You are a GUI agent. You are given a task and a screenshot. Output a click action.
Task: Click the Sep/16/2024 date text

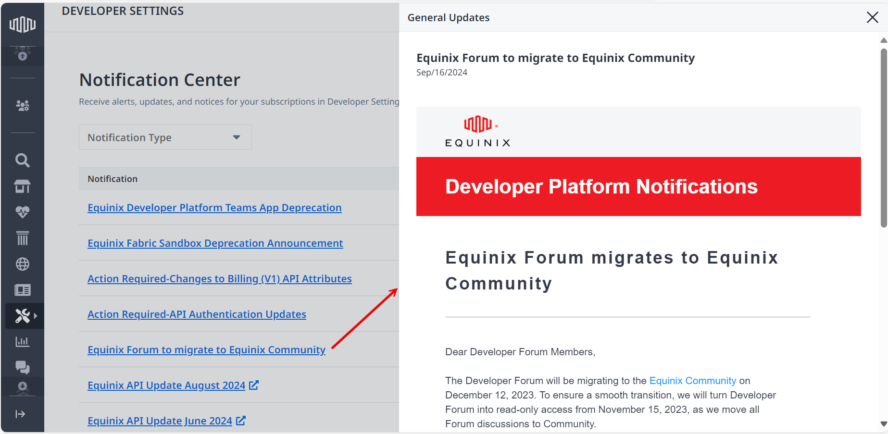tap(442, 72)
